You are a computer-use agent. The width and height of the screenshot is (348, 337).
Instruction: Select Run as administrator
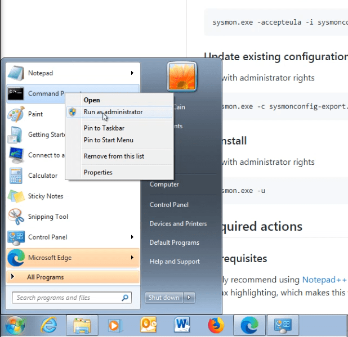pyautogui.click(x=113, y=112)
